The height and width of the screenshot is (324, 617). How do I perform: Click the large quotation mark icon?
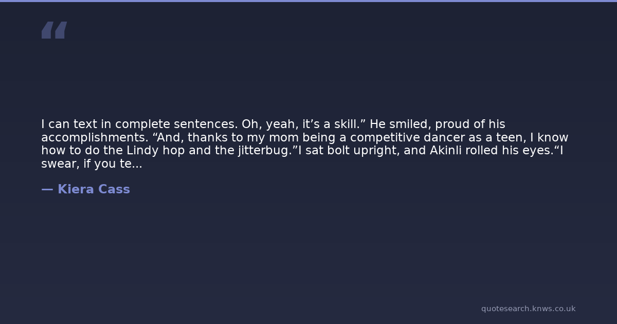point(54,30)
